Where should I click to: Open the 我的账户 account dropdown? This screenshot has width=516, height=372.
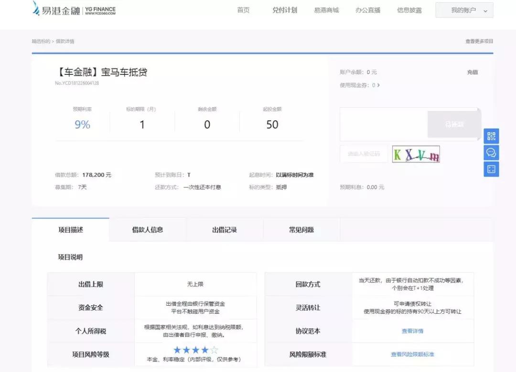coord(463,10)
